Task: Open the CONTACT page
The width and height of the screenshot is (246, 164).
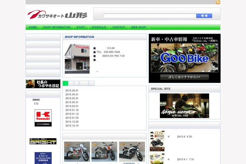Action: [x=118, y=27]
